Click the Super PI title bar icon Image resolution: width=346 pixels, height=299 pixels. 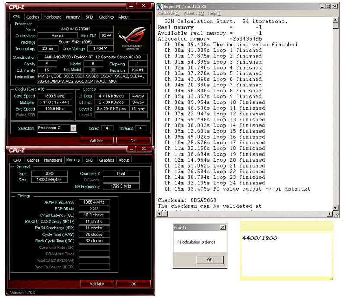160,6
